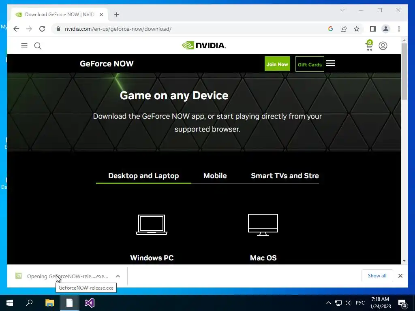Open Visual Studio from taskbar
This screenshot has width=415, height=311.
pos(90,303)
